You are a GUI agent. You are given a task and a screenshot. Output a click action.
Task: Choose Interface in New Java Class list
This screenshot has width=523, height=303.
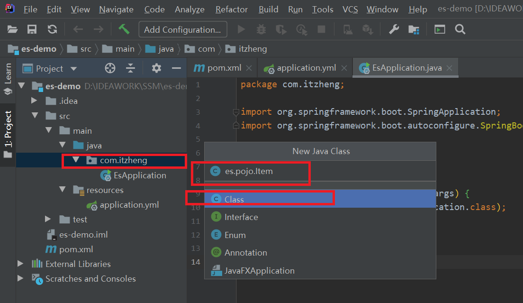(x=320, y=217)
